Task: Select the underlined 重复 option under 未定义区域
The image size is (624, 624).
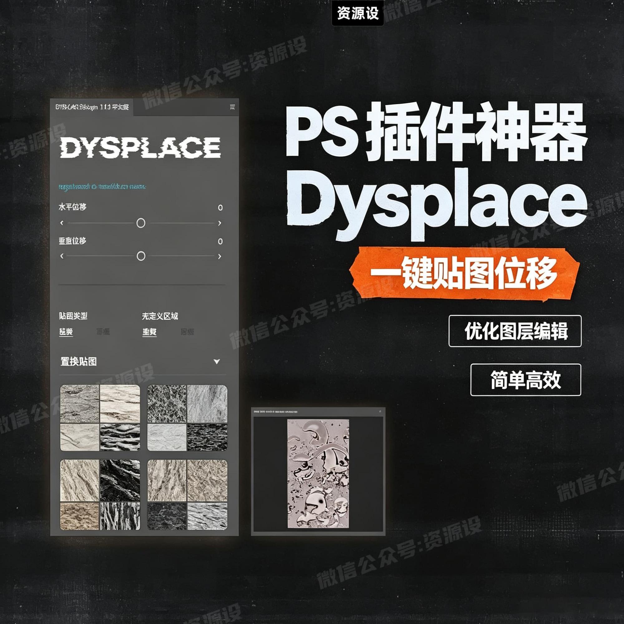Action: click(149, 332)
